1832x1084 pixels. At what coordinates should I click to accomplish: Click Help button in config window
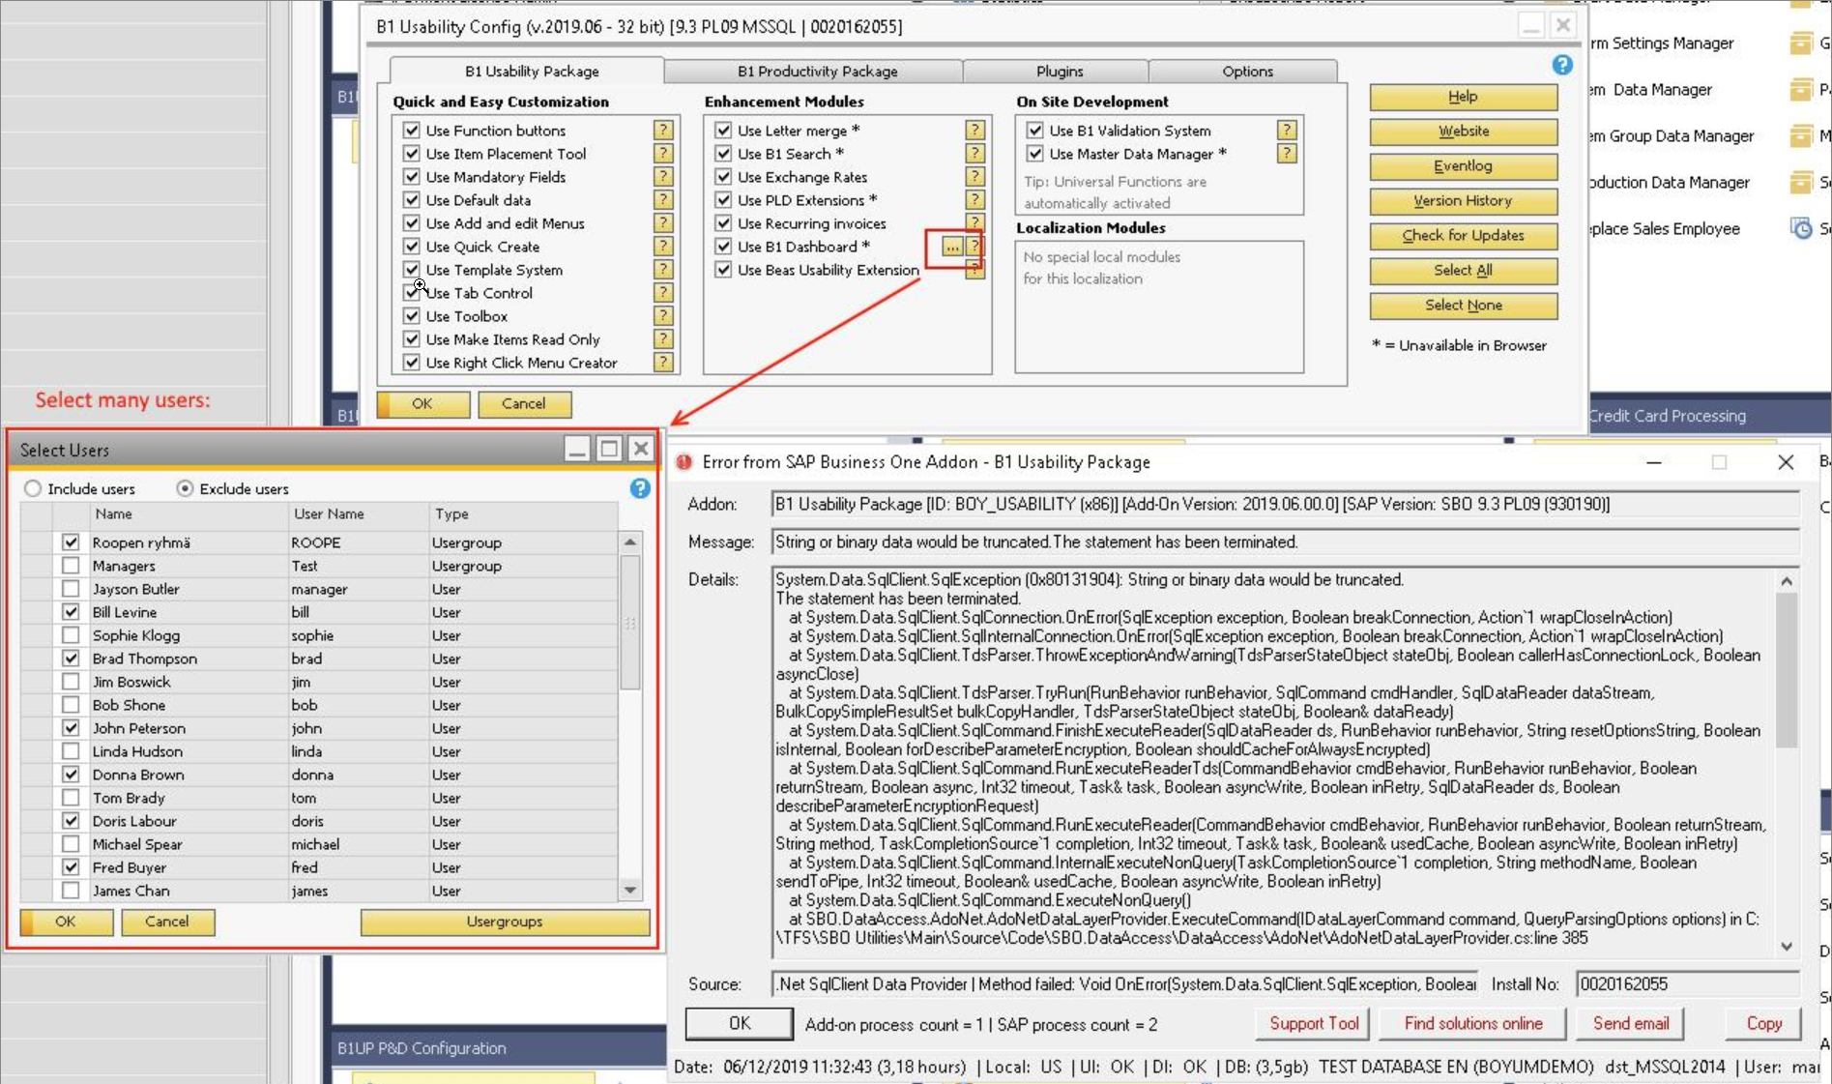tap(1463, 97)
